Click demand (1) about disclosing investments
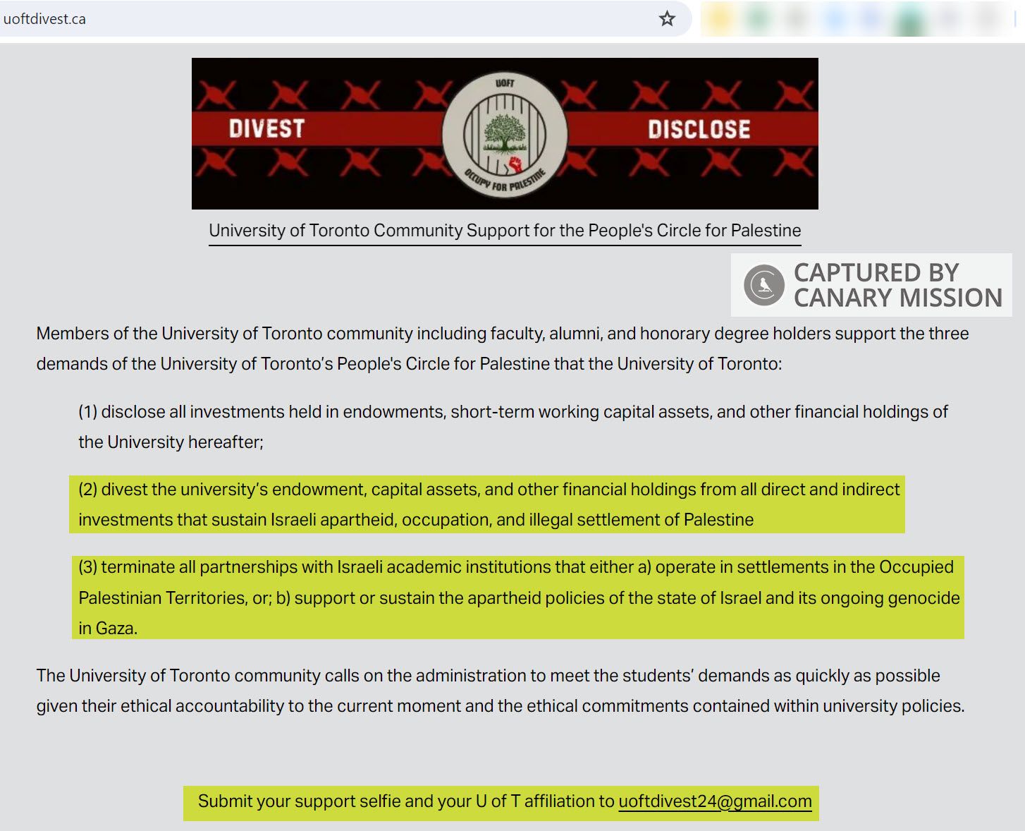The width and height of the screenshot is (1025, 831). pyautogui.click(x=512, y=426)
